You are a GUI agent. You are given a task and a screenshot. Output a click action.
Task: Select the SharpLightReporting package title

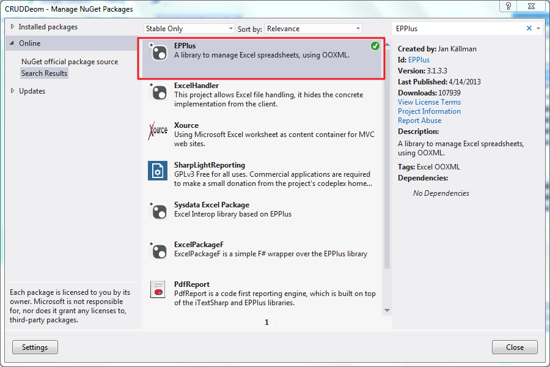210,165
